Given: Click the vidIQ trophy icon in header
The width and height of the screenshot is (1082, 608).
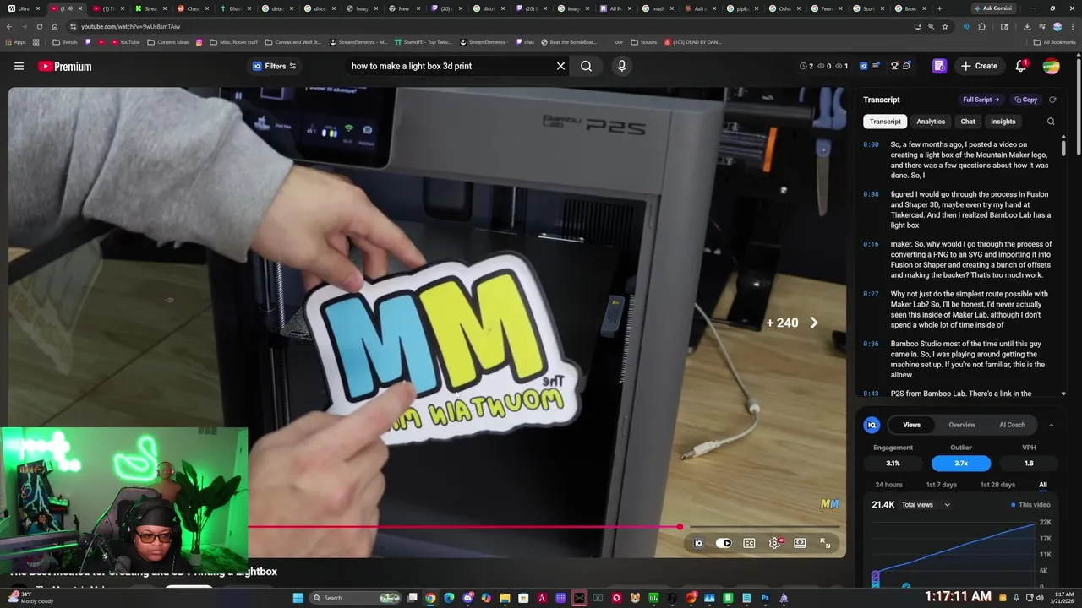Looking at the screenshot, I should 895,66.
